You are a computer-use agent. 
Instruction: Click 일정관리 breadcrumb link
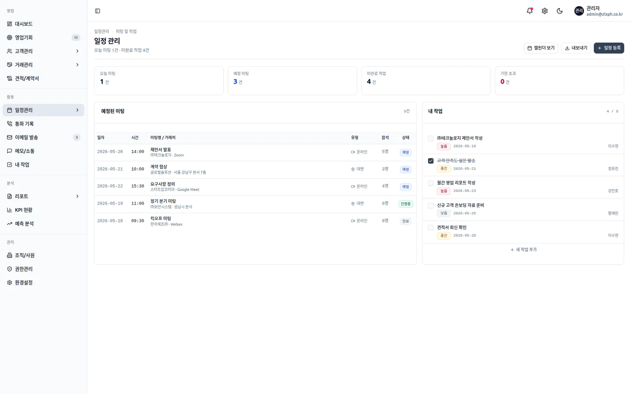101,32
